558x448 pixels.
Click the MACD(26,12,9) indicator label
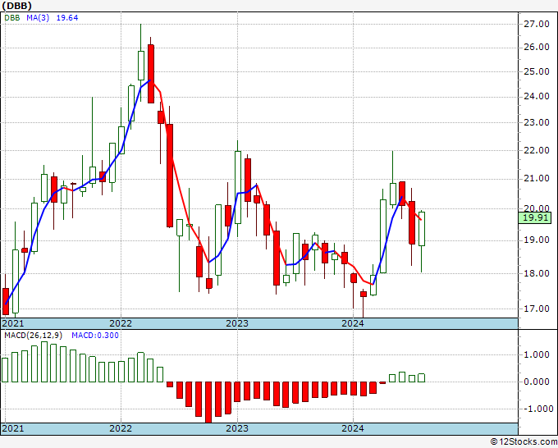pyautogui.click(x=34, y=336)
